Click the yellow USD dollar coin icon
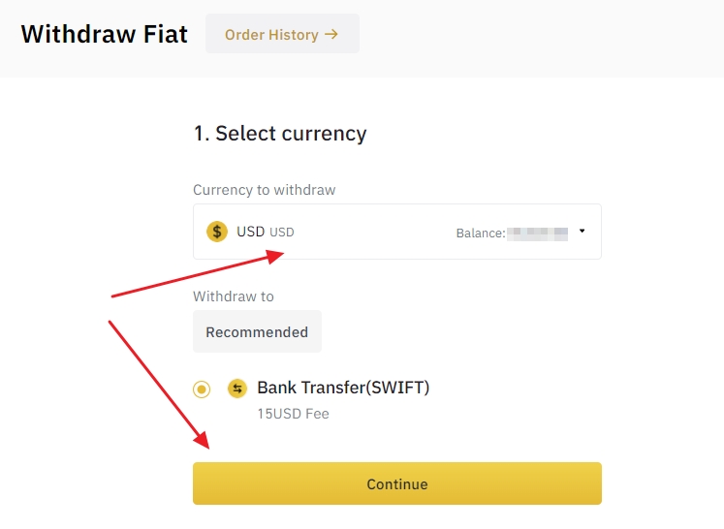 click(x=217, y=232)
